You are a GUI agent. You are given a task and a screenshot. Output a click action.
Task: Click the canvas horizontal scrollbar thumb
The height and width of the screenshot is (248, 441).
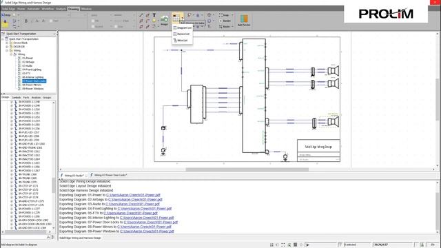[247, 169]
